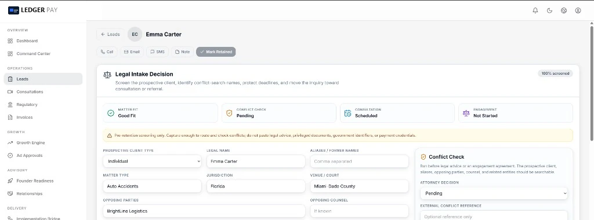Open Dashboard in the sidebar

[x=43, y=41]
